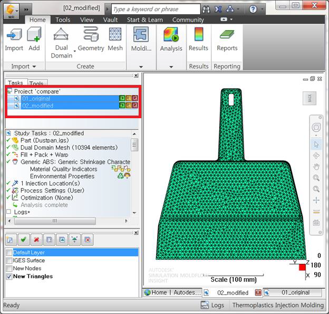The image size is (329, 314).
Task: Click 1 Injection Location(s) task
Action: (x=50, y=183)
